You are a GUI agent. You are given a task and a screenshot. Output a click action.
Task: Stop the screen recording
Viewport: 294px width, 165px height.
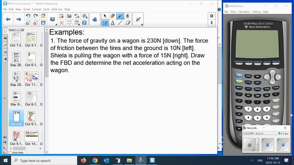tap(283, 145)
